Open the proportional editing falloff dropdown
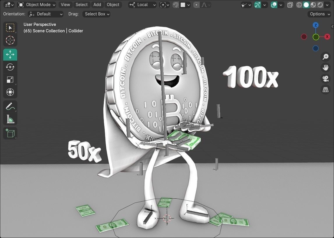This screenshot has width=334, height=238. point(206,5)
